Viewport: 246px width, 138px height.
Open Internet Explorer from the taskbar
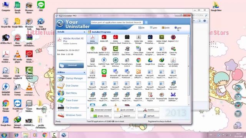coord(16,135)
